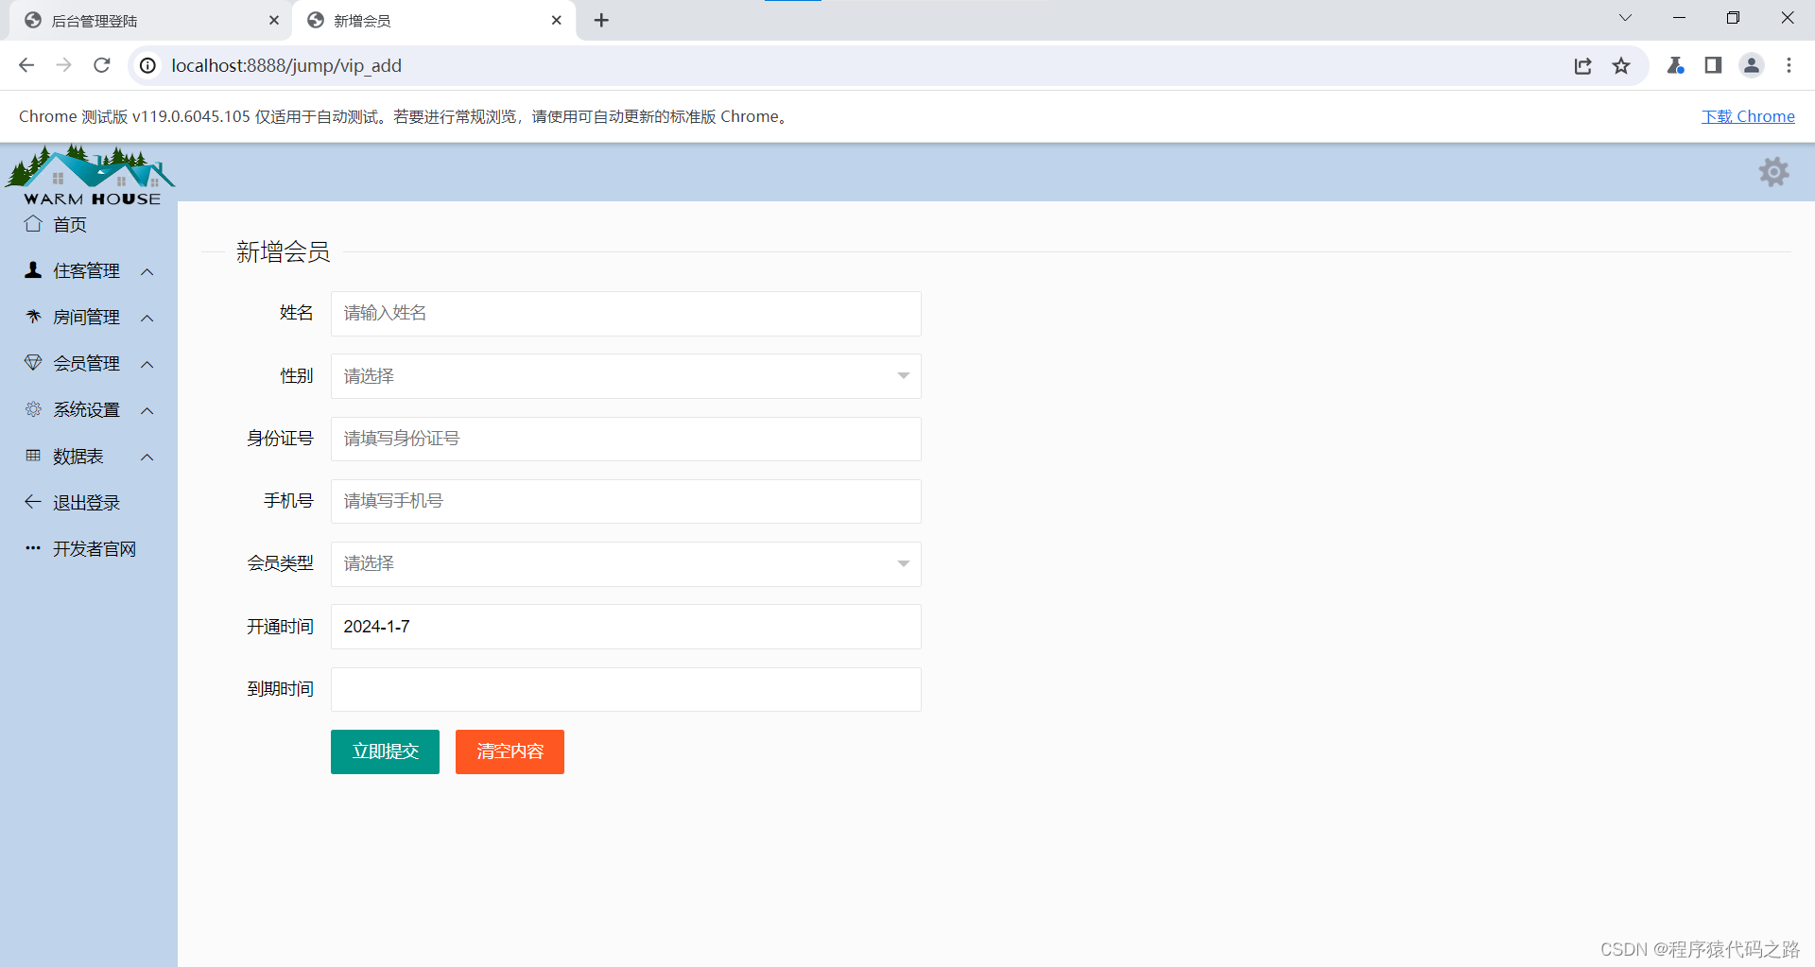Viewport: 1815px width, 967px height.
Task: Click the back arrow icon for 退出登录
Action: click(33, 502)
